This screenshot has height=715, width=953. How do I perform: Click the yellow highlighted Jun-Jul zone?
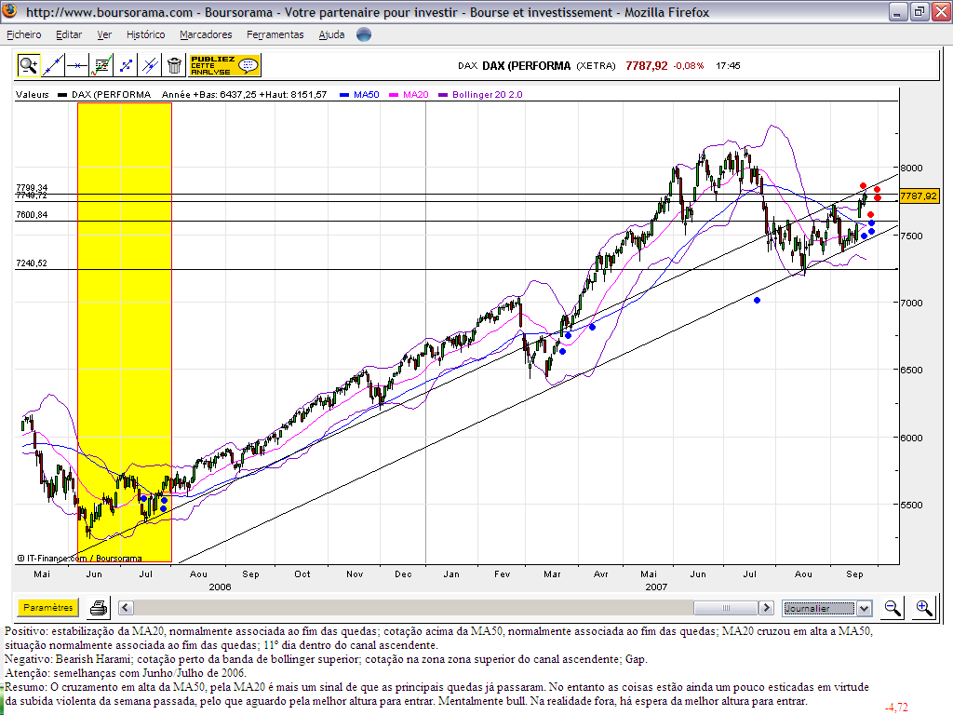pyautogui.click(x=125, y=332)
